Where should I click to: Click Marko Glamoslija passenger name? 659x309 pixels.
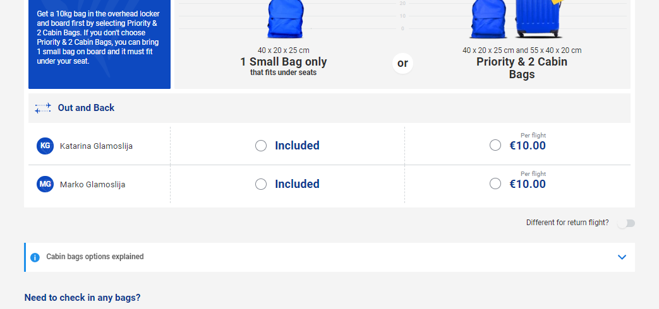pyautogui.click(x=92, y=185)
